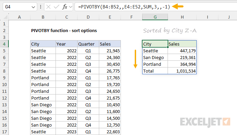Select column H header
This screenshot has width=237, height=135.
(182, 17)
